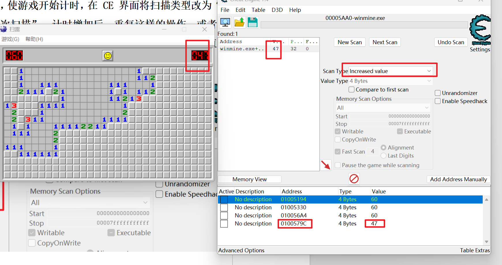The width and height of the screenshot is (502, 265).
Task: Open the All dropdown in the background document screenshot
Action: [89, 203]
